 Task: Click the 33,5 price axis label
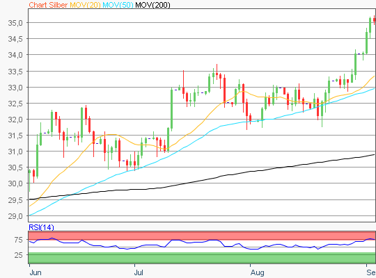click(15, 72)
